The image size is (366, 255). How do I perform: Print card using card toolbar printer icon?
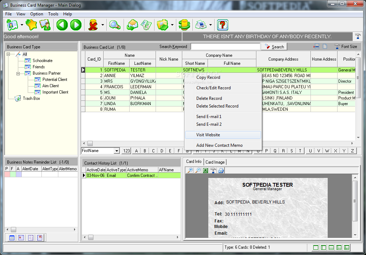click(221, 171)
